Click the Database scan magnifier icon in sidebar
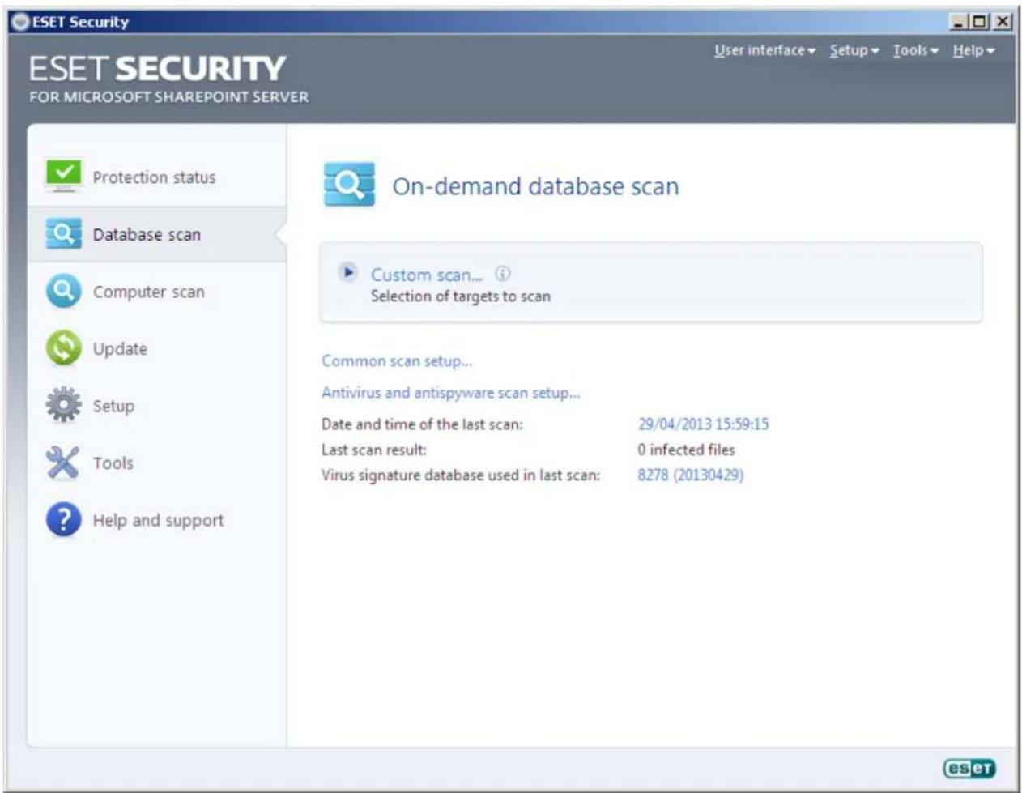 tap(63, 234)
